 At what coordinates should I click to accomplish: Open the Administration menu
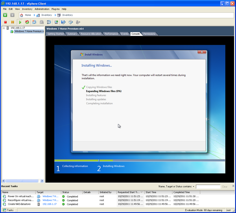click(x=42, y=9)
